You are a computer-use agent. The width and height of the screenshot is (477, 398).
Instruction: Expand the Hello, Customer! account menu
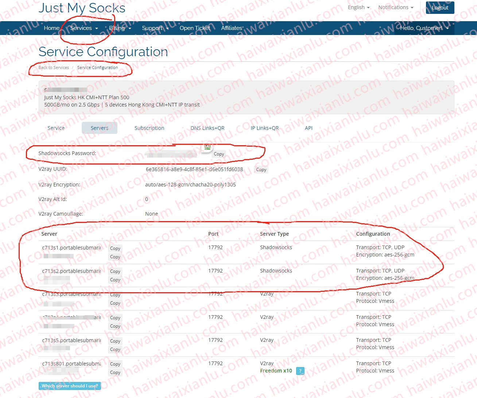pos(424,28)
